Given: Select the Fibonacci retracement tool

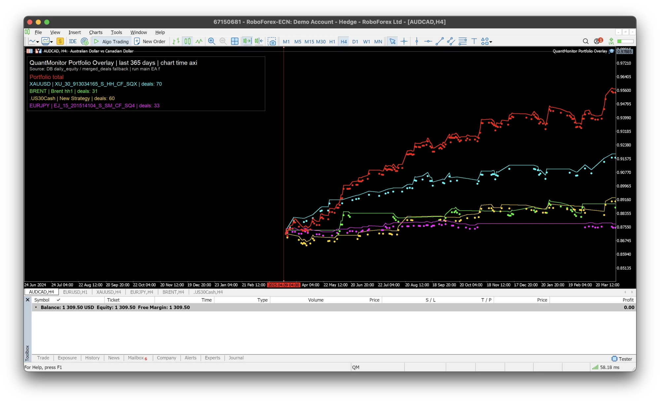Looking at the screenshot, I should (x=463, y=41).
